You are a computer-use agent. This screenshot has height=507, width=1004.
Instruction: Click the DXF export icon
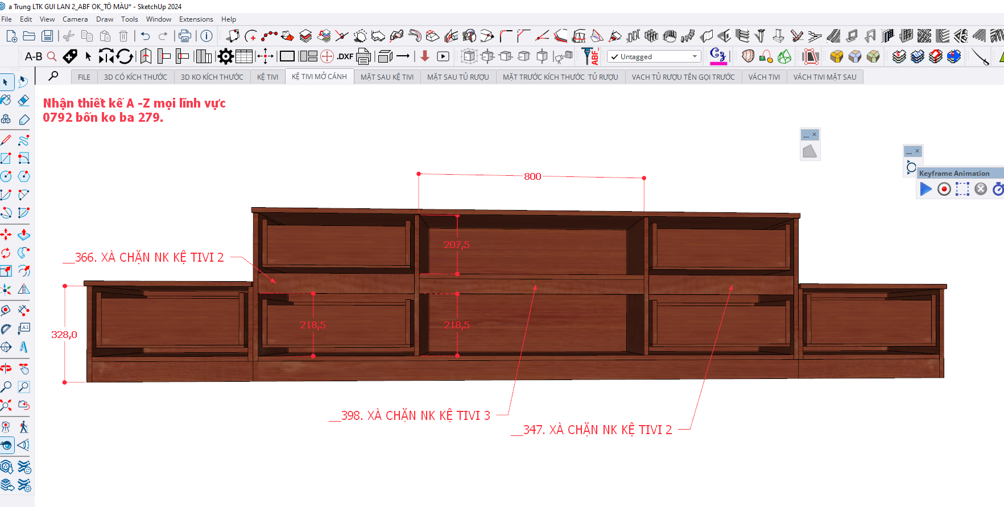[345, 56]
